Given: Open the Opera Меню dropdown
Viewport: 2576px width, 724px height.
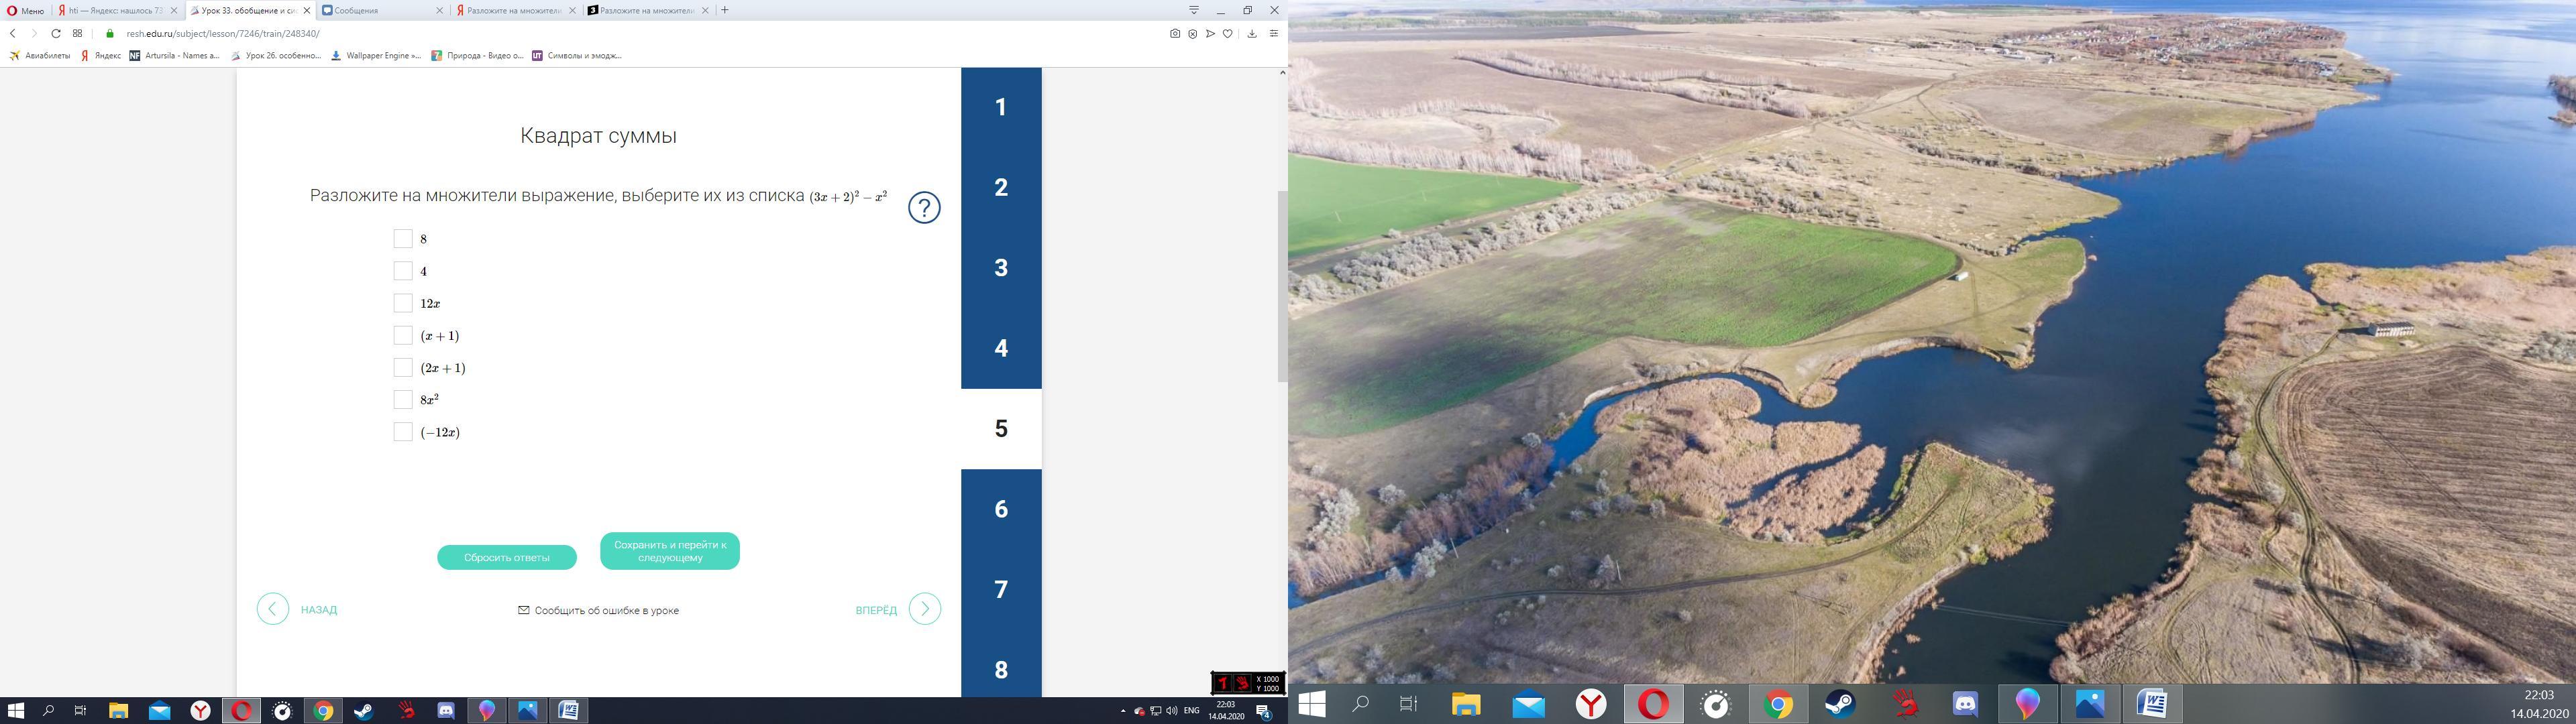Looking at the screenshot, I should (x=25, y=10).
